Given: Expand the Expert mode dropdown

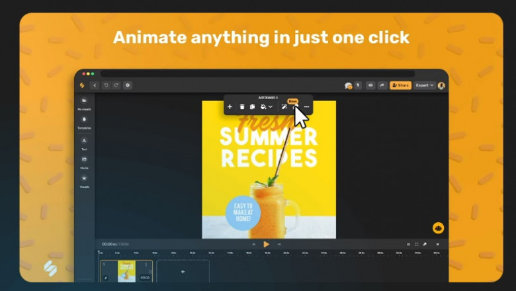Looking at the screenshot, I should (425, 85).
